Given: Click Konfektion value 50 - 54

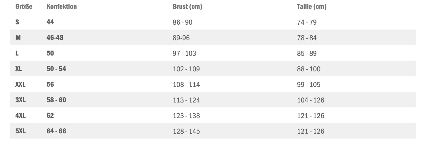Looking at the screenshot, I should 56,69.
